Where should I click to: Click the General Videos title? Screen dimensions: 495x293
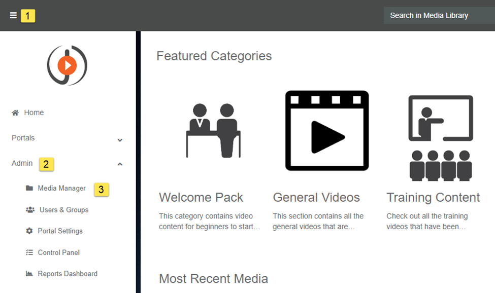[x=316, y=197]
